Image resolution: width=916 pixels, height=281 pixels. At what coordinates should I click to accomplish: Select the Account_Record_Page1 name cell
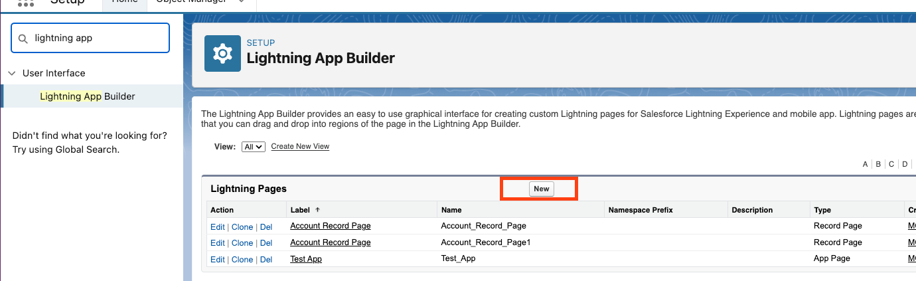pyautogui.click(x=486, y=242)
